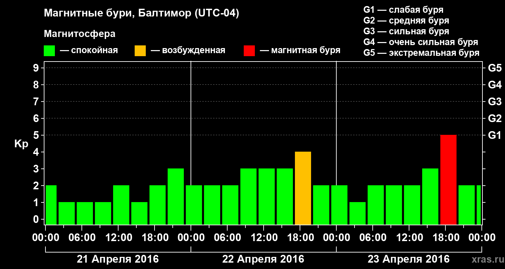Screen dimensions: 505x269
Task: Click the right-axis "G3" label
Action: click(x=495, y=102)
